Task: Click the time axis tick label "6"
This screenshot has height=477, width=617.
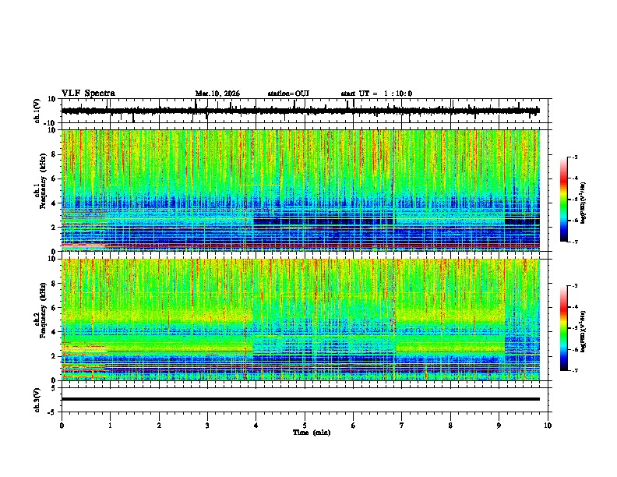Action: tap(354, 426)
